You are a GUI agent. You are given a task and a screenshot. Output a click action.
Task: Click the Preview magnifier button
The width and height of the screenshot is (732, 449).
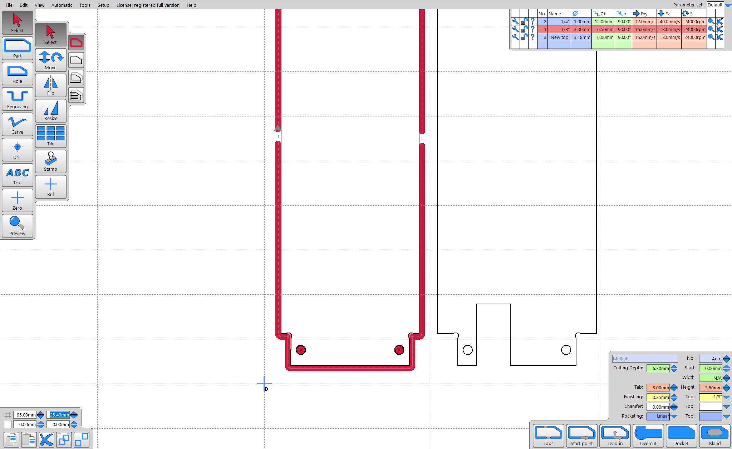point(17,226)
